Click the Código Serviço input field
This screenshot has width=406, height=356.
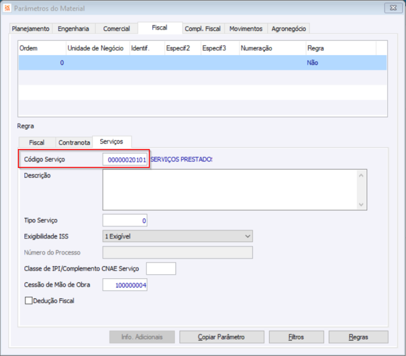[x=125, y=160]
